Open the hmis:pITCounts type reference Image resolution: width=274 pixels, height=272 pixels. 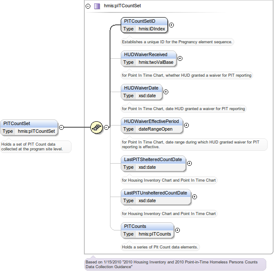pos(155,234)
